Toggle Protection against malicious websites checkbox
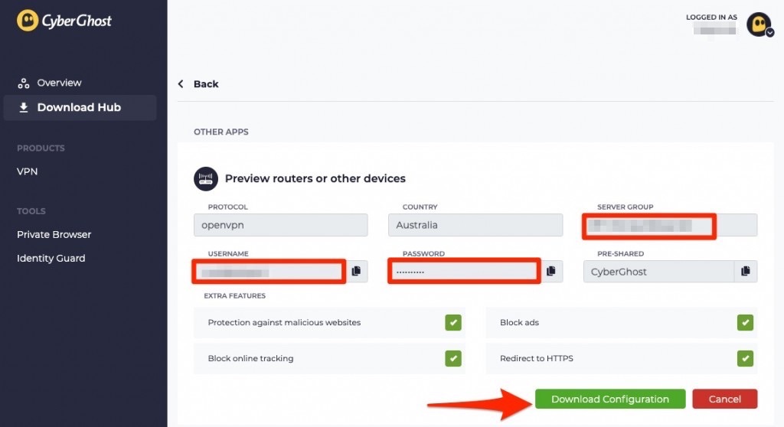The image size is (784, 427). 453,322
